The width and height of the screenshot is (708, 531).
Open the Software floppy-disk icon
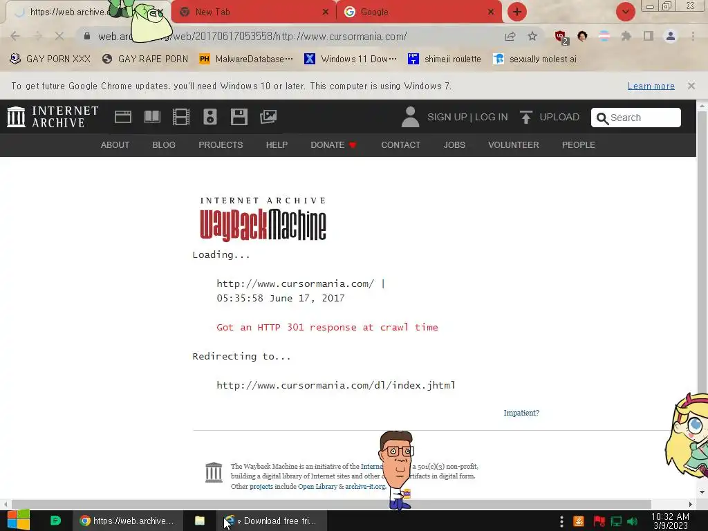tap(239, 117)
